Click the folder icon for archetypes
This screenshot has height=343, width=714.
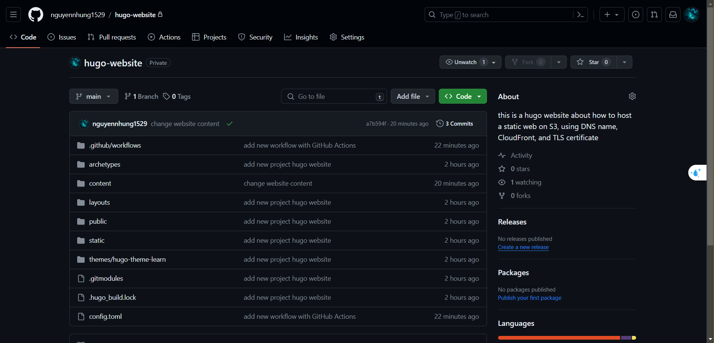coord(81,164)
